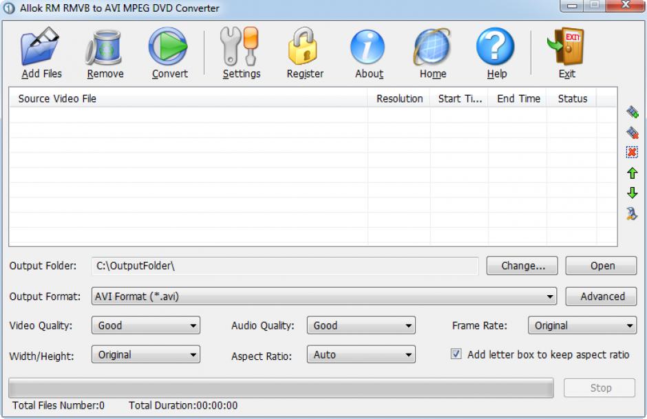
Task: Click the End Time column header
Action: click(518, 98)
